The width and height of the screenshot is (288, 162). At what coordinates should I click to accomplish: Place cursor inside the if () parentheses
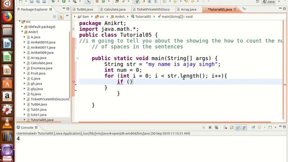click(x=130, y=82)
